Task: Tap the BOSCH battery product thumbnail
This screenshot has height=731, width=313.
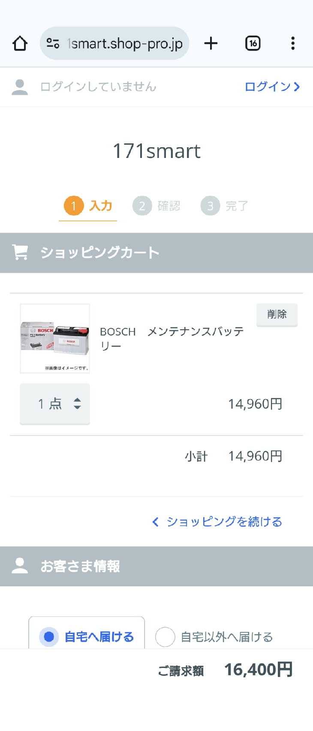Action: point(55,338)
